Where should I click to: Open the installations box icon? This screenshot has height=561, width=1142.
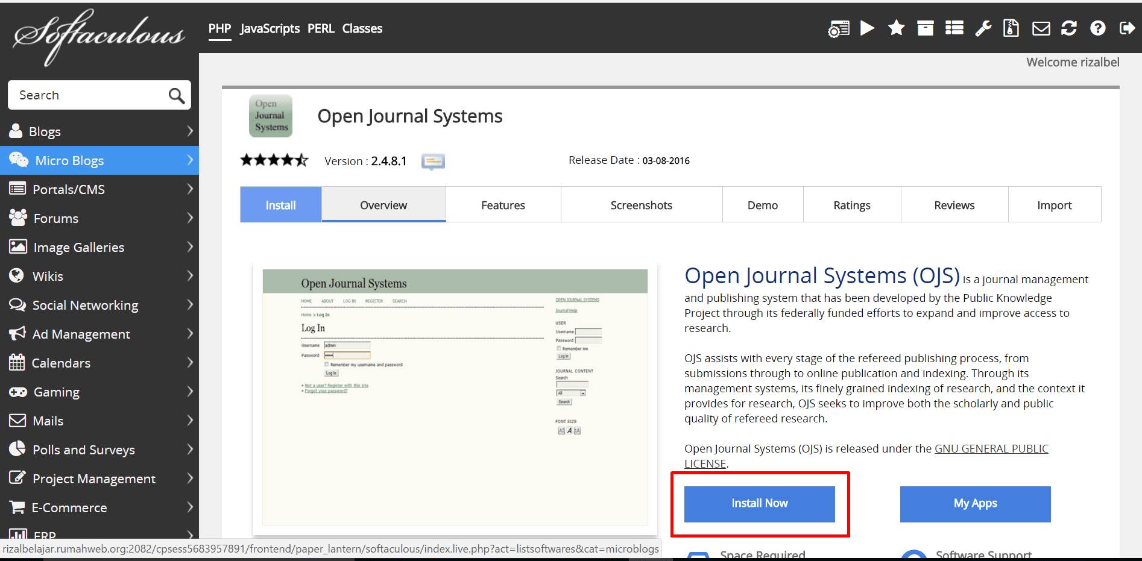(926, 28)
